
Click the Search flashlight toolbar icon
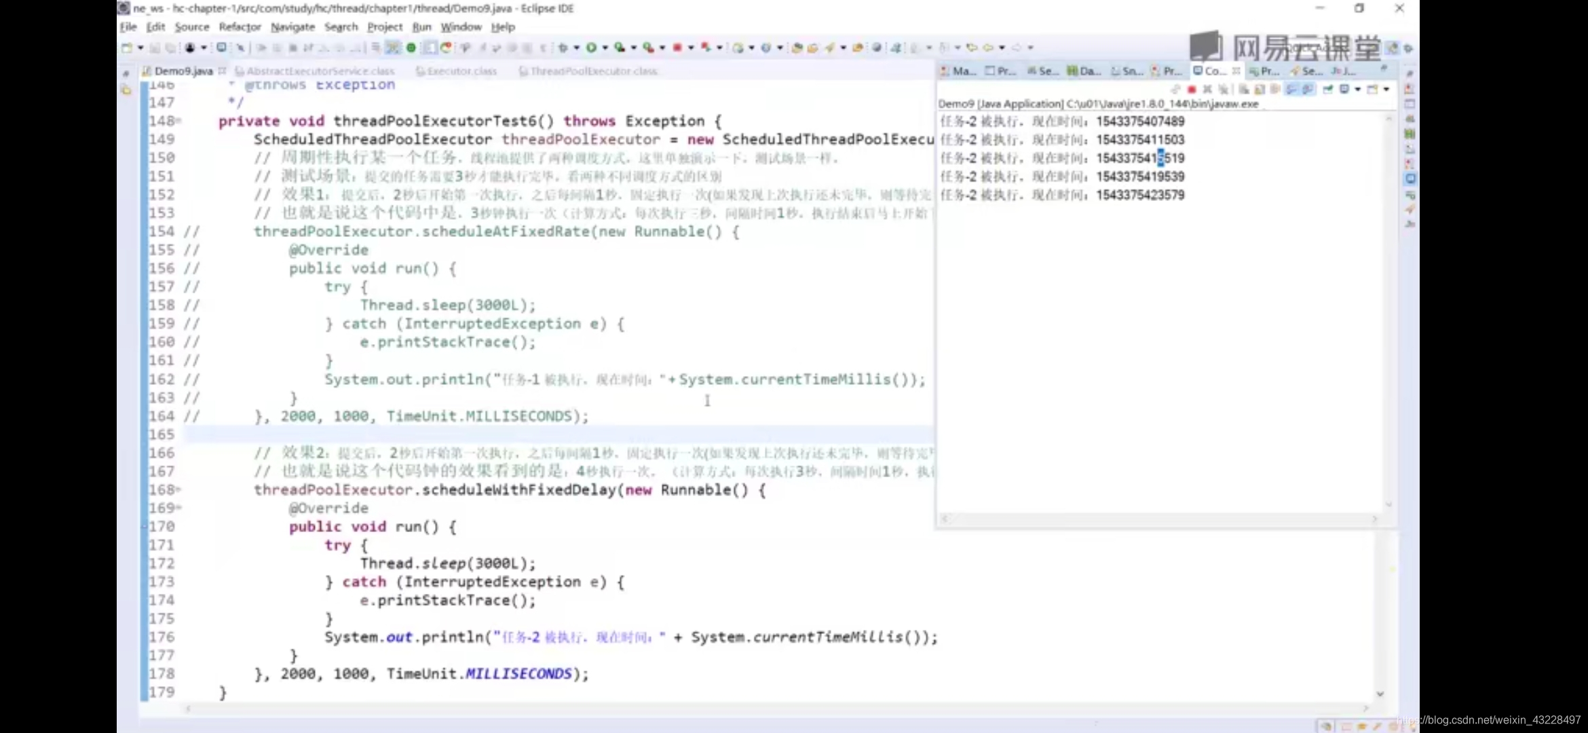pos(829,48)
